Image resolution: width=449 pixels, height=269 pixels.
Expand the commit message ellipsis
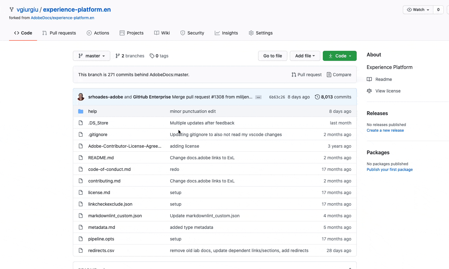pos(258,97)
